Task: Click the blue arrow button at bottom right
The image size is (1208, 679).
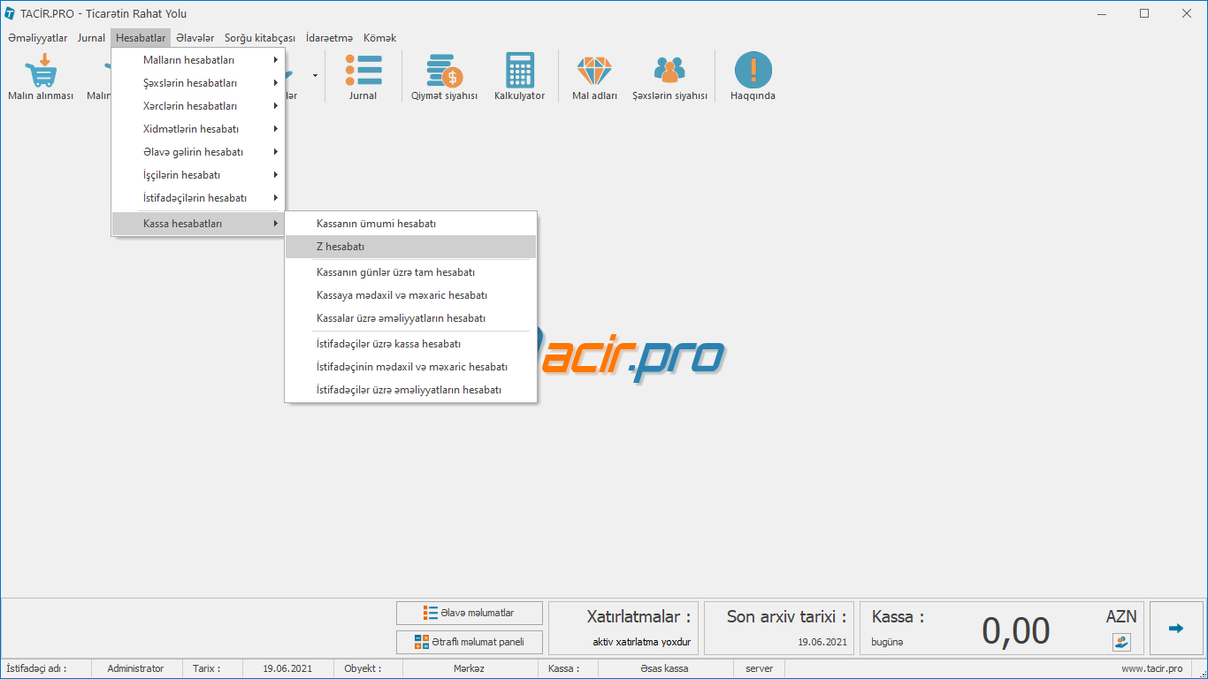Action: (1175, 628)
